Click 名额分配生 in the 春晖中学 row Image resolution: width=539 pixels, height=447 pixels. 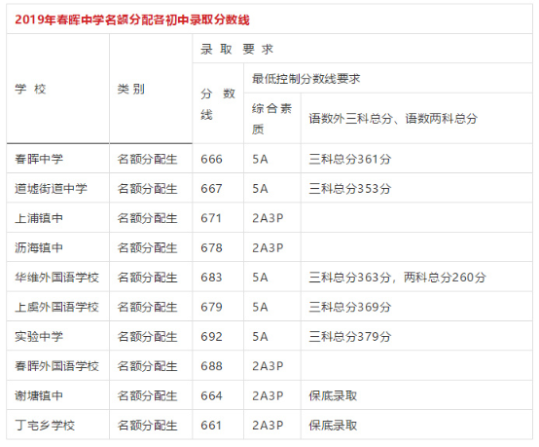pyautogui.click(x=147, y=159)
